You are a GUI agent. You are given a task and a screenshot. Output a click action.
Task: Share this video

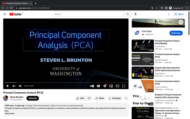(100, 98)
